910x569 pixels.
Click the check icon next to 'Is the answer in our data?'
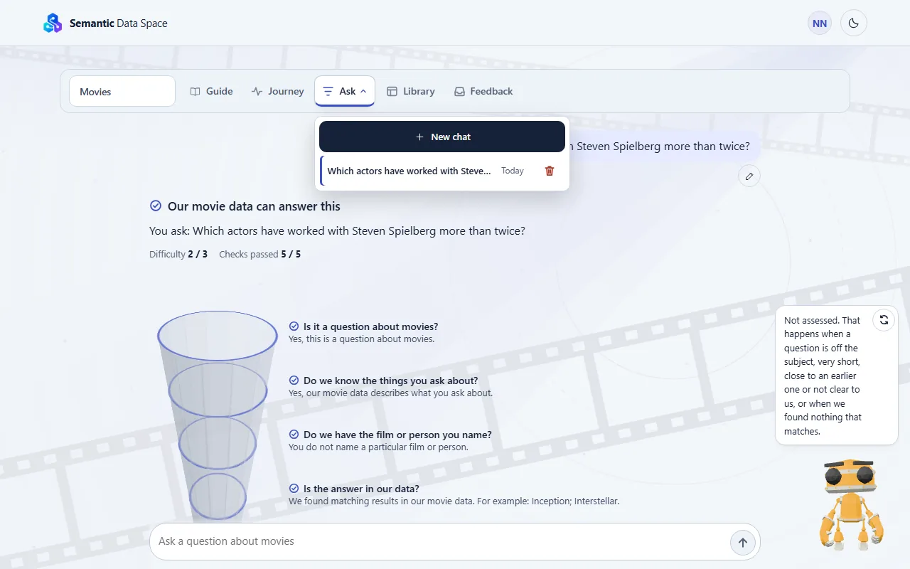294,489
